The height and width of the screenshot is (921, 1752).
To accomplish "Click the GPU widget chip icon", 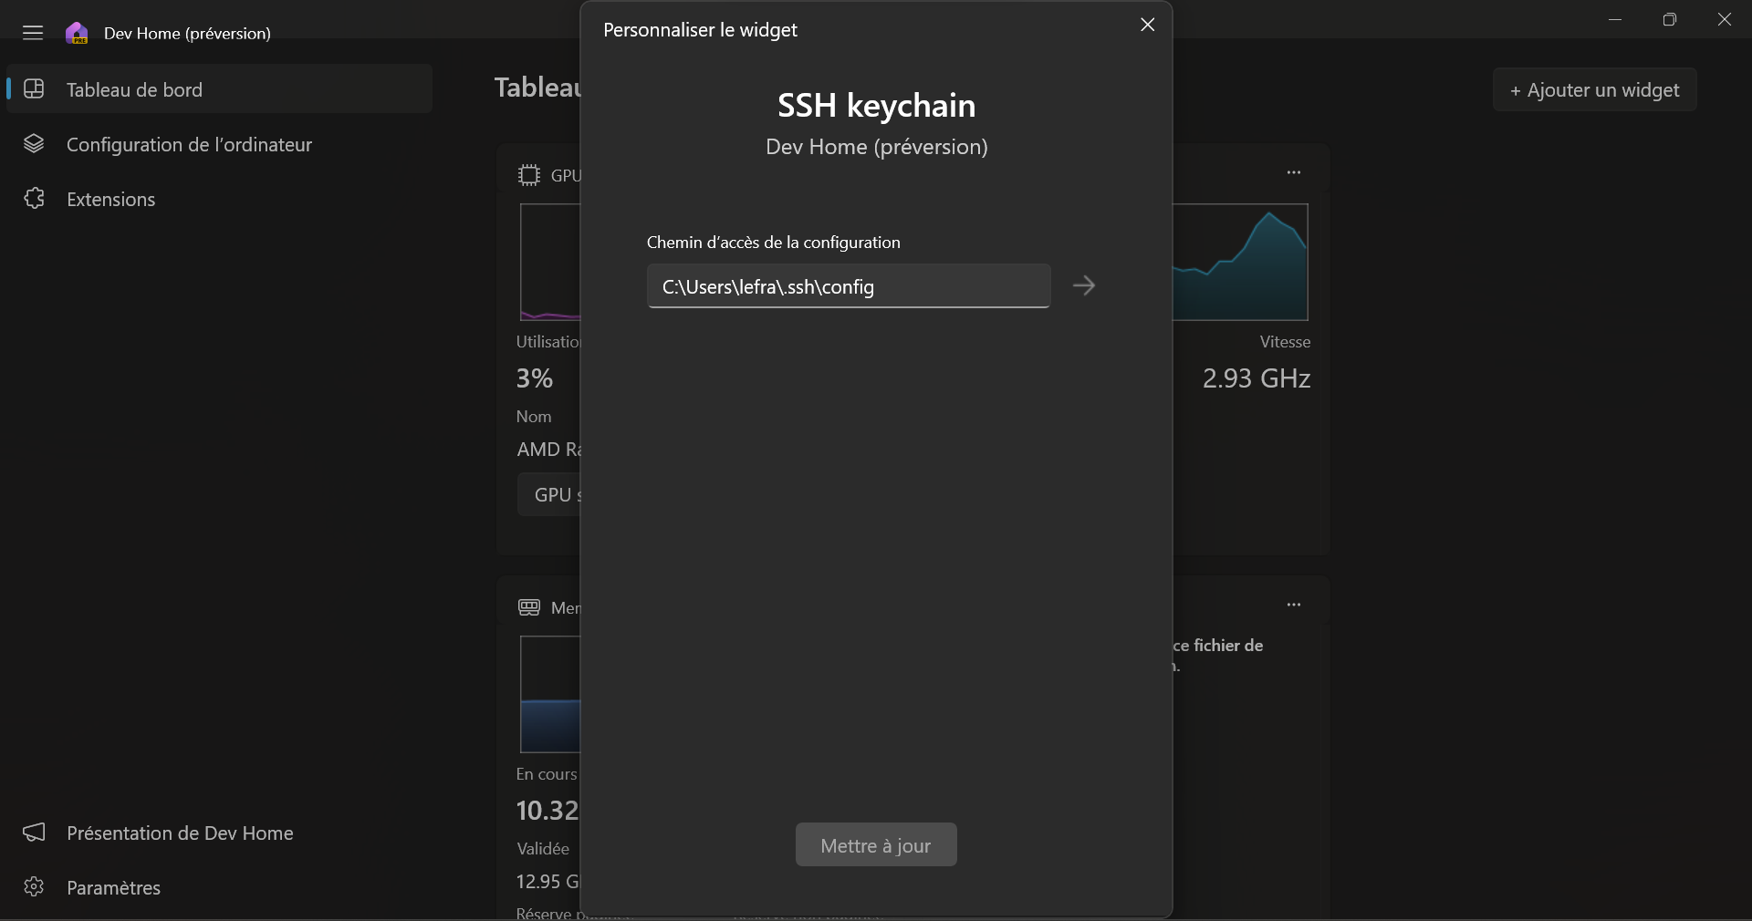I will [x=529, y=174].
